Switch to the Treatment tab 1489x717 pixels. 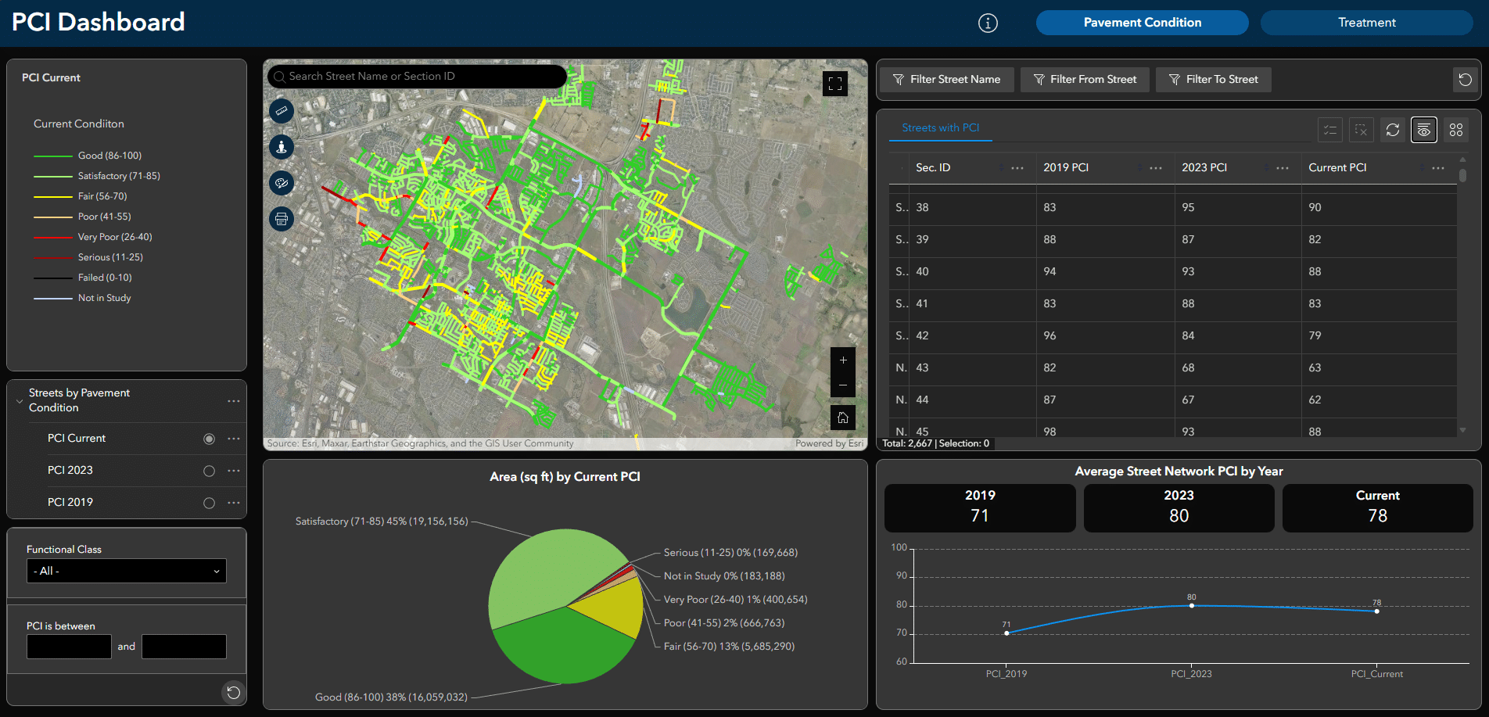pyautogui.click(x=1365, y=22)
